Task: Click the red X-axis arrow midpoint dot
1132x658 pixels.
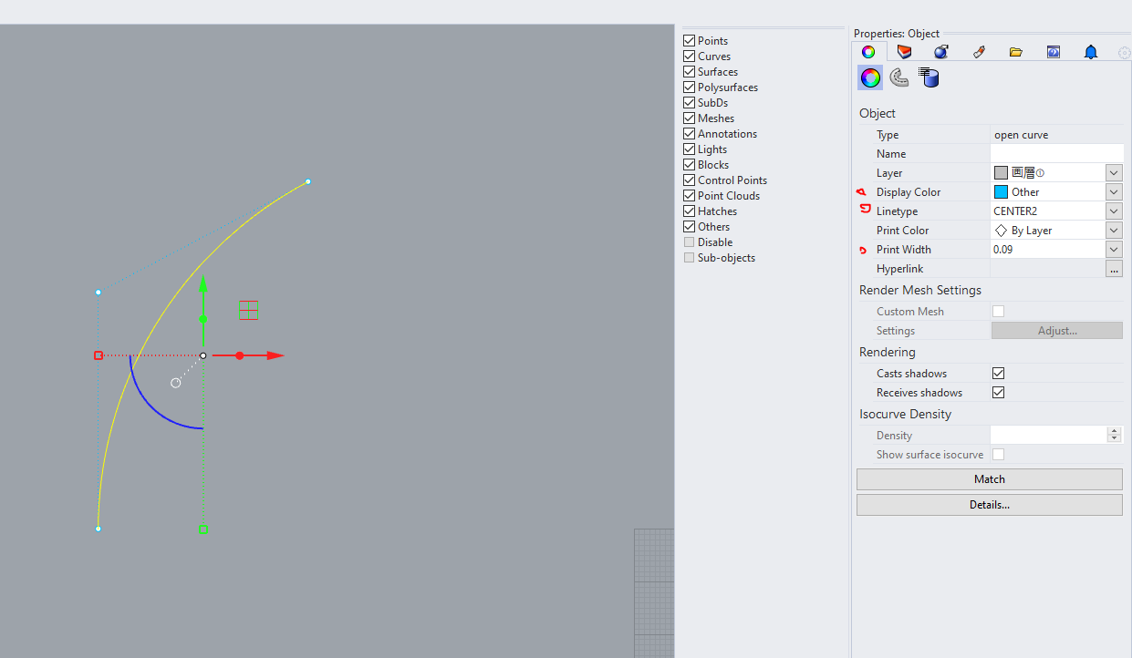Action: click(239, 355)
